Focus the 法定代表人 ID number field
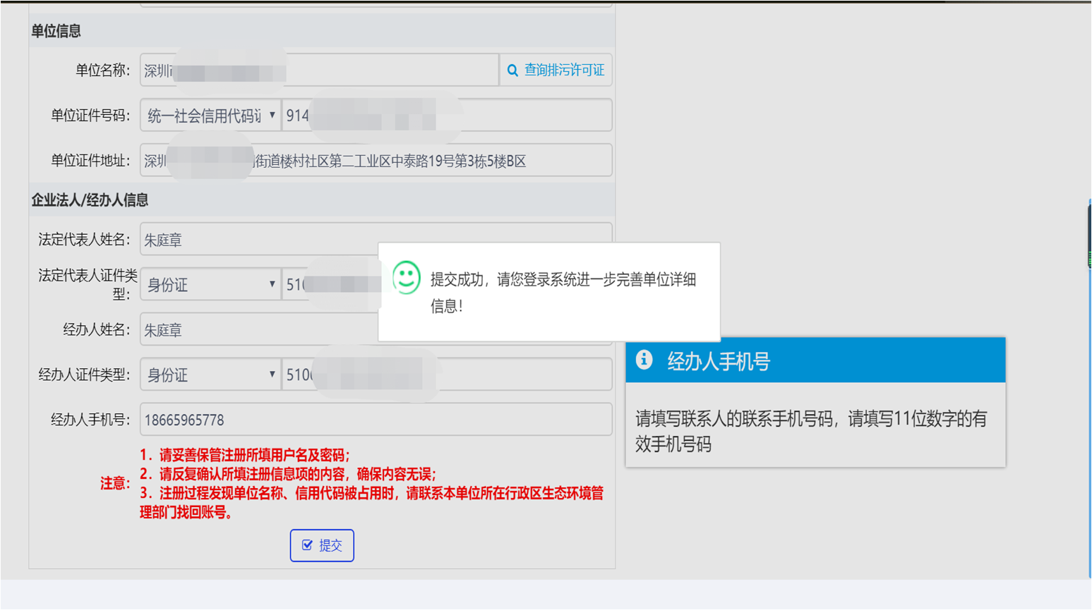Screen dimensions: 1092x610 329,285
